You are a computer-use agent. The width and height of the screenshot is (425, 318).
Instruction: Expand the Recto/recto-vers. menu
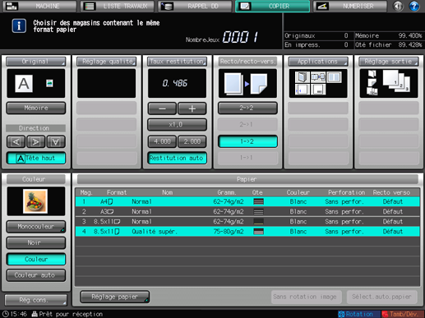(x=247, y=62)
